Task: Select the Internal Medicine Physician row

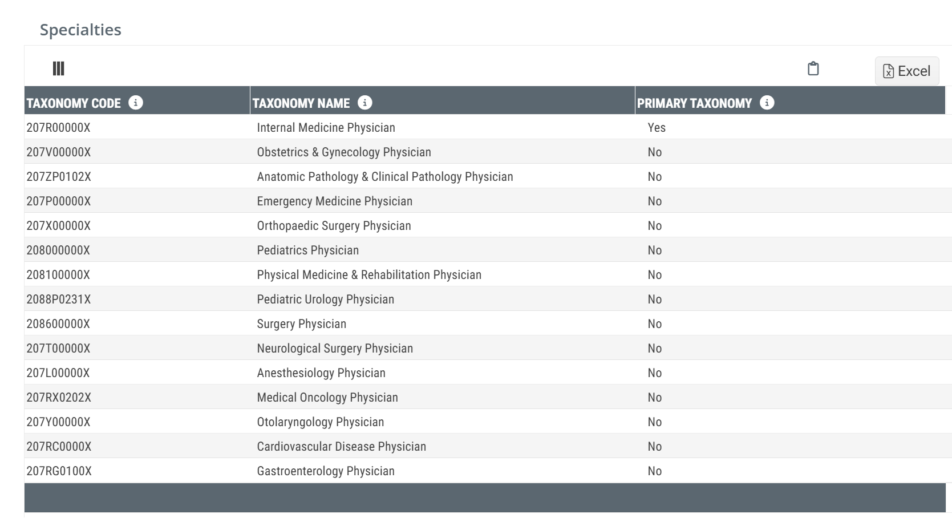Action: (488, 127)
